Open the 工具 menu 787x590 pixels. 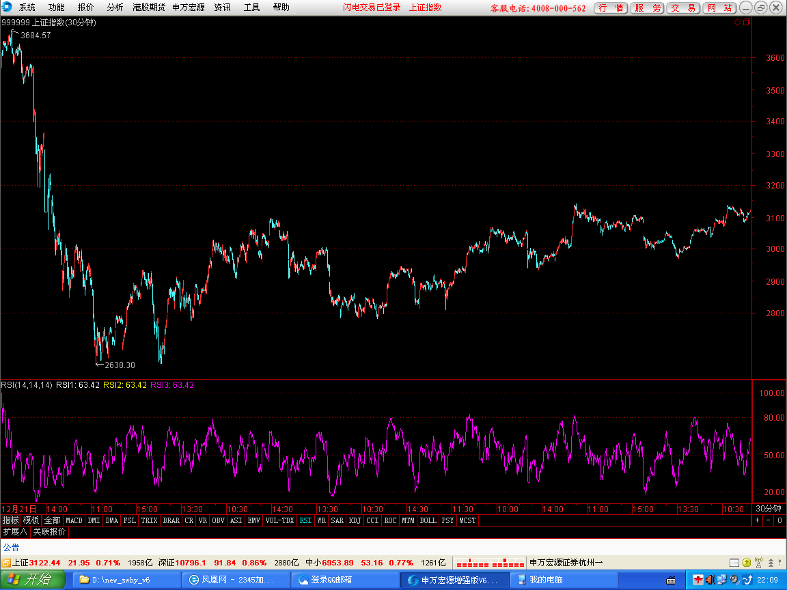pos(251,7)
